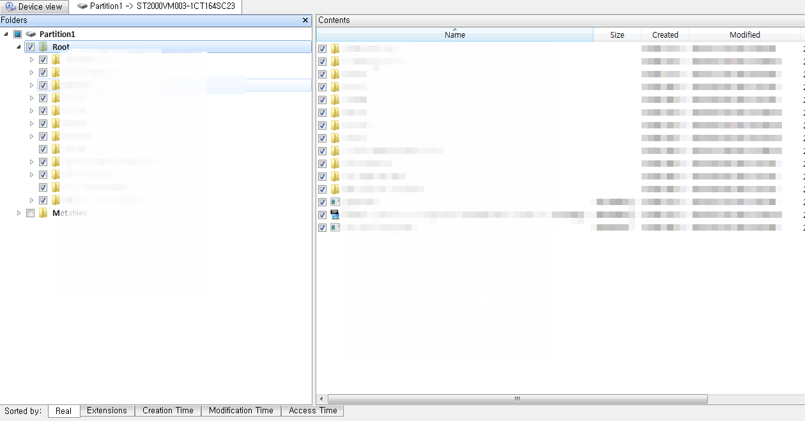The image size is (805, 421).
Task: Select the Metafiles tree label
Action: pos(69,213)
